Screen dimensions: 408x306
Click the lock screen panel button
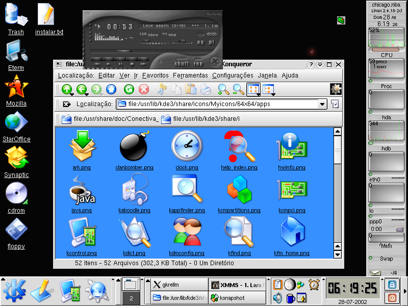tap(392, 285)
